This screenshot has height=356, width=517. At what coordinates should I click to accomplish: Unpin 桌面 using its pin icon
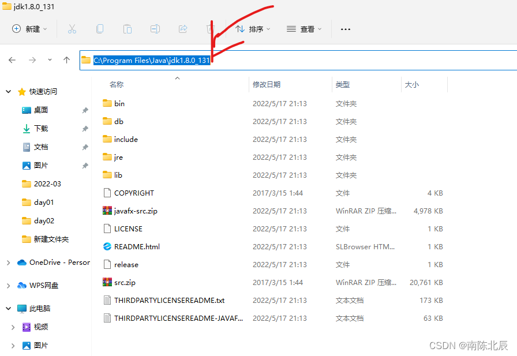pos(85,110)
